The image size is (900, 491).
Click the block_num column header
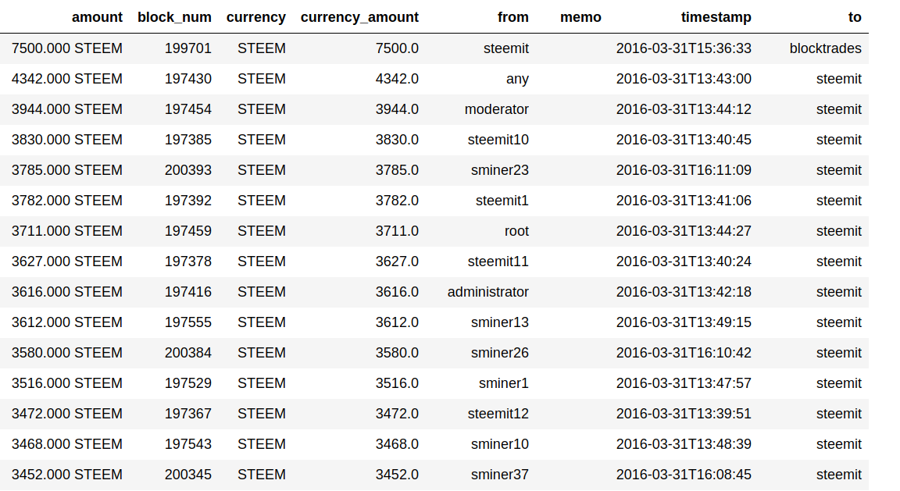(174, 17)
